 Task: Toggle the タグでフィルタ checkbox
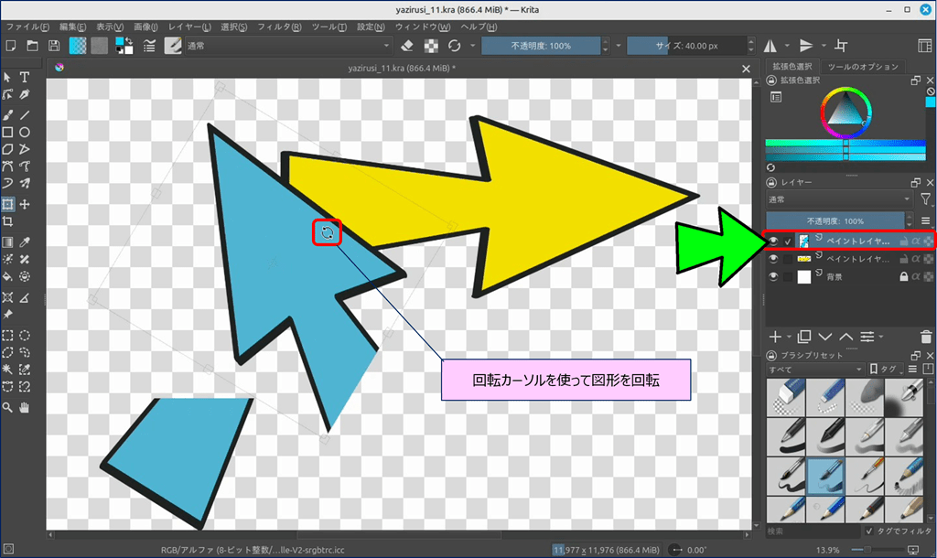869,531
